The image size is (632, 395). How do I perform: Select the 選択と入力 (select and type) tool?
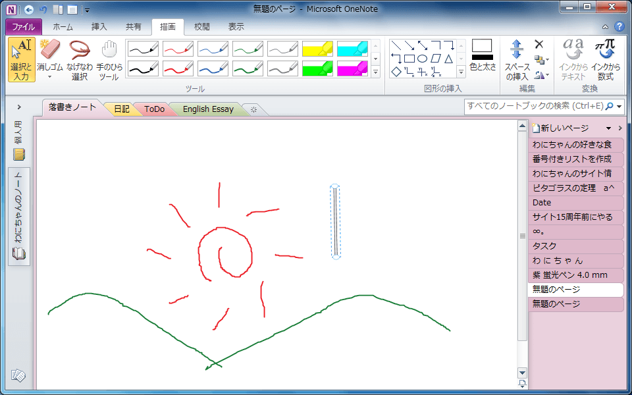[x=21, y=60]
